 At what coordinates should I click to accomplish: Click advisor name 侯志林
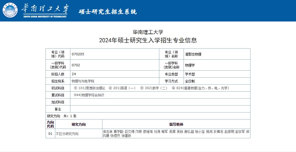click(108, 132)
